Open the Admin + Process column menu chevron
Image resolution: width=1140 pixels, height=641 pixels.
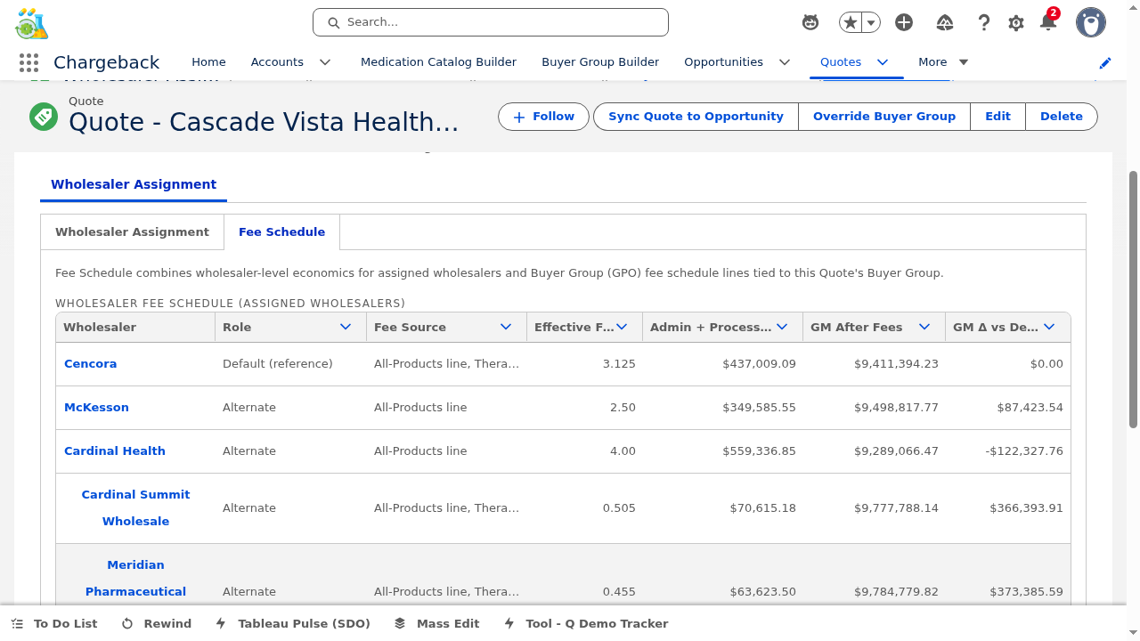click(x=782, y=327)
